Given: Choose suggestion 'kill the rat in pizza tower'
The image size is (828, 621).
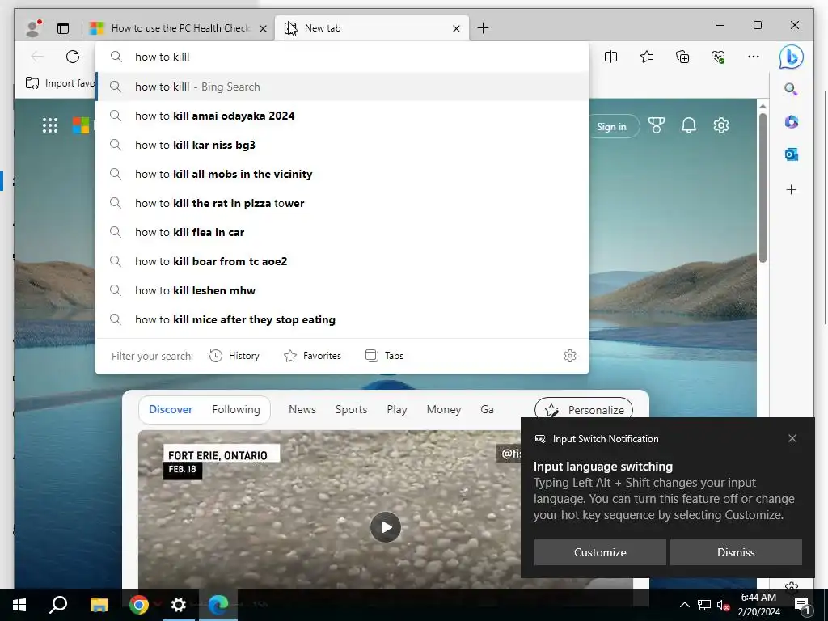Looking at the screenshot, I should (x=342, y=203).
